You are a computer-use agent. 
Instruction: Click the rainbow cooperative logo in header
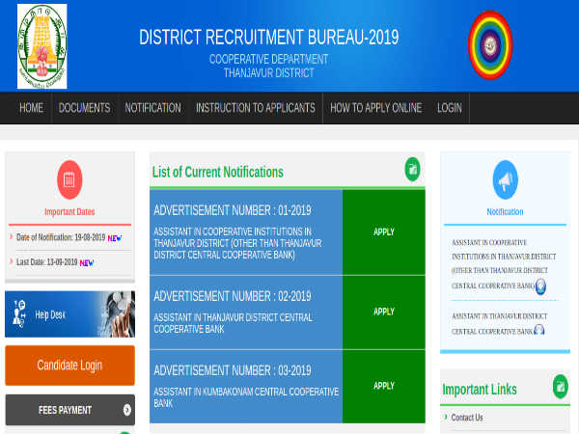[x=490, y=45]
